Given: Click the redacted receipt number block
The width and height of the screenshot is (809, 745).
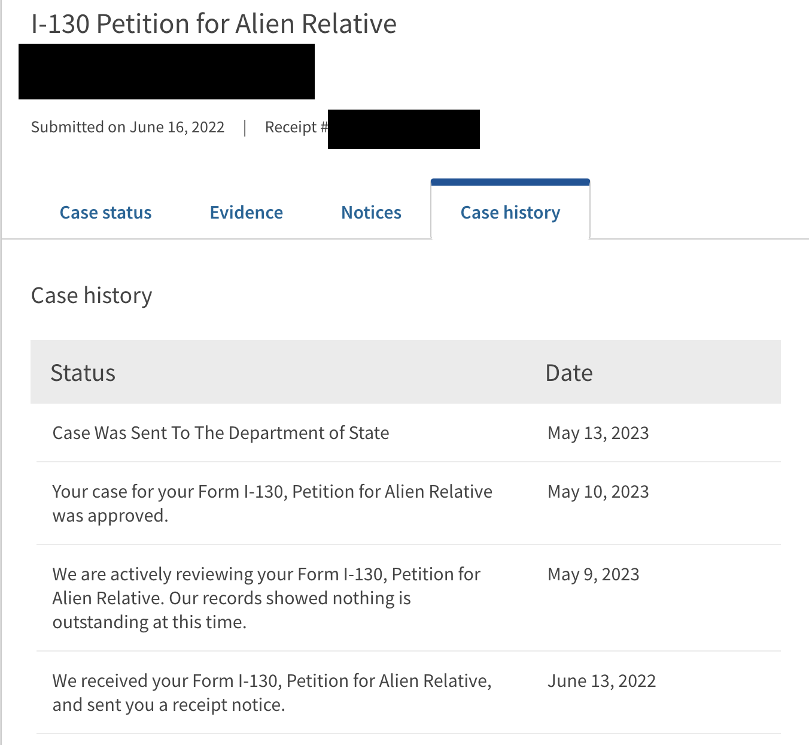Looking at the screenshot, I should [404, 129].
